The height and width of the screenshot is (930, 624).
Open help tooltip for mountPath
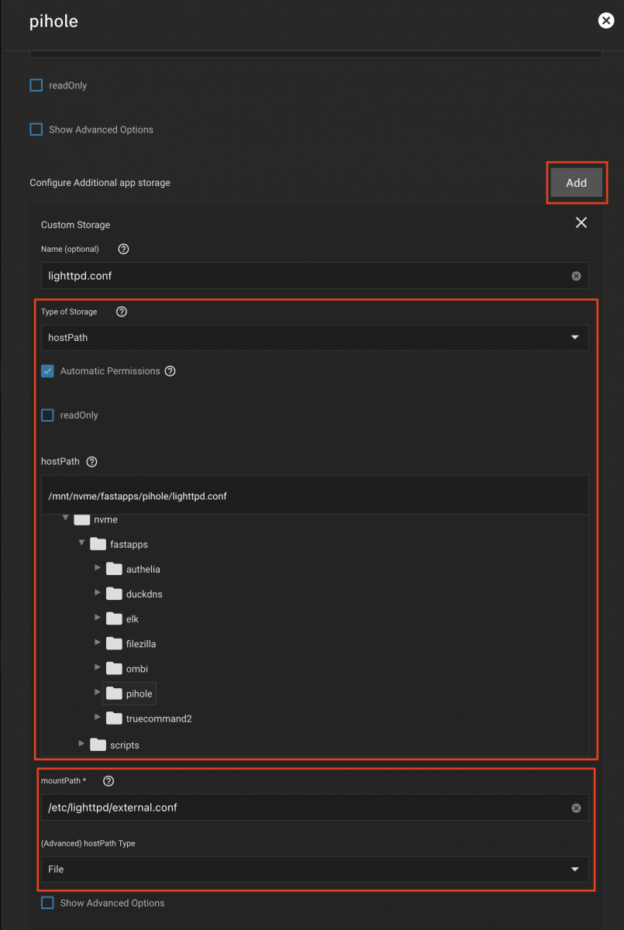pos(109,781)
